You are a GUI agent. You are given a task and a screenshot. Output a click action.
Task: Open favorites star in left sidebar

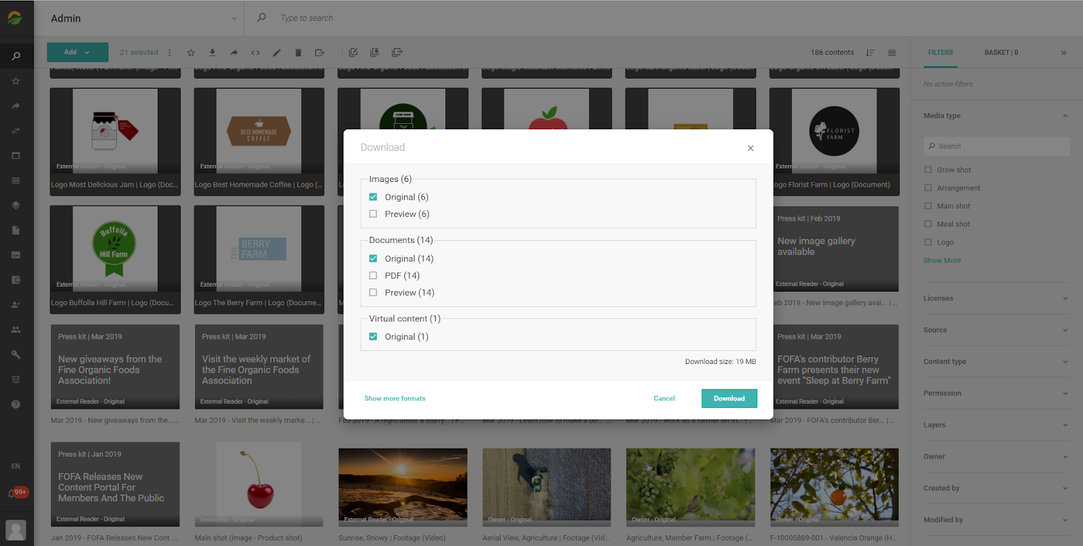tap(16, 81)
